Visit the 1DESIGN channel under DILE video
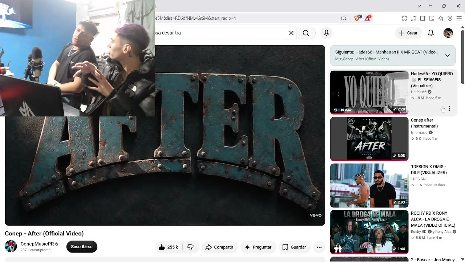Viewport: 465px width, 262px height. click(418, 179)
